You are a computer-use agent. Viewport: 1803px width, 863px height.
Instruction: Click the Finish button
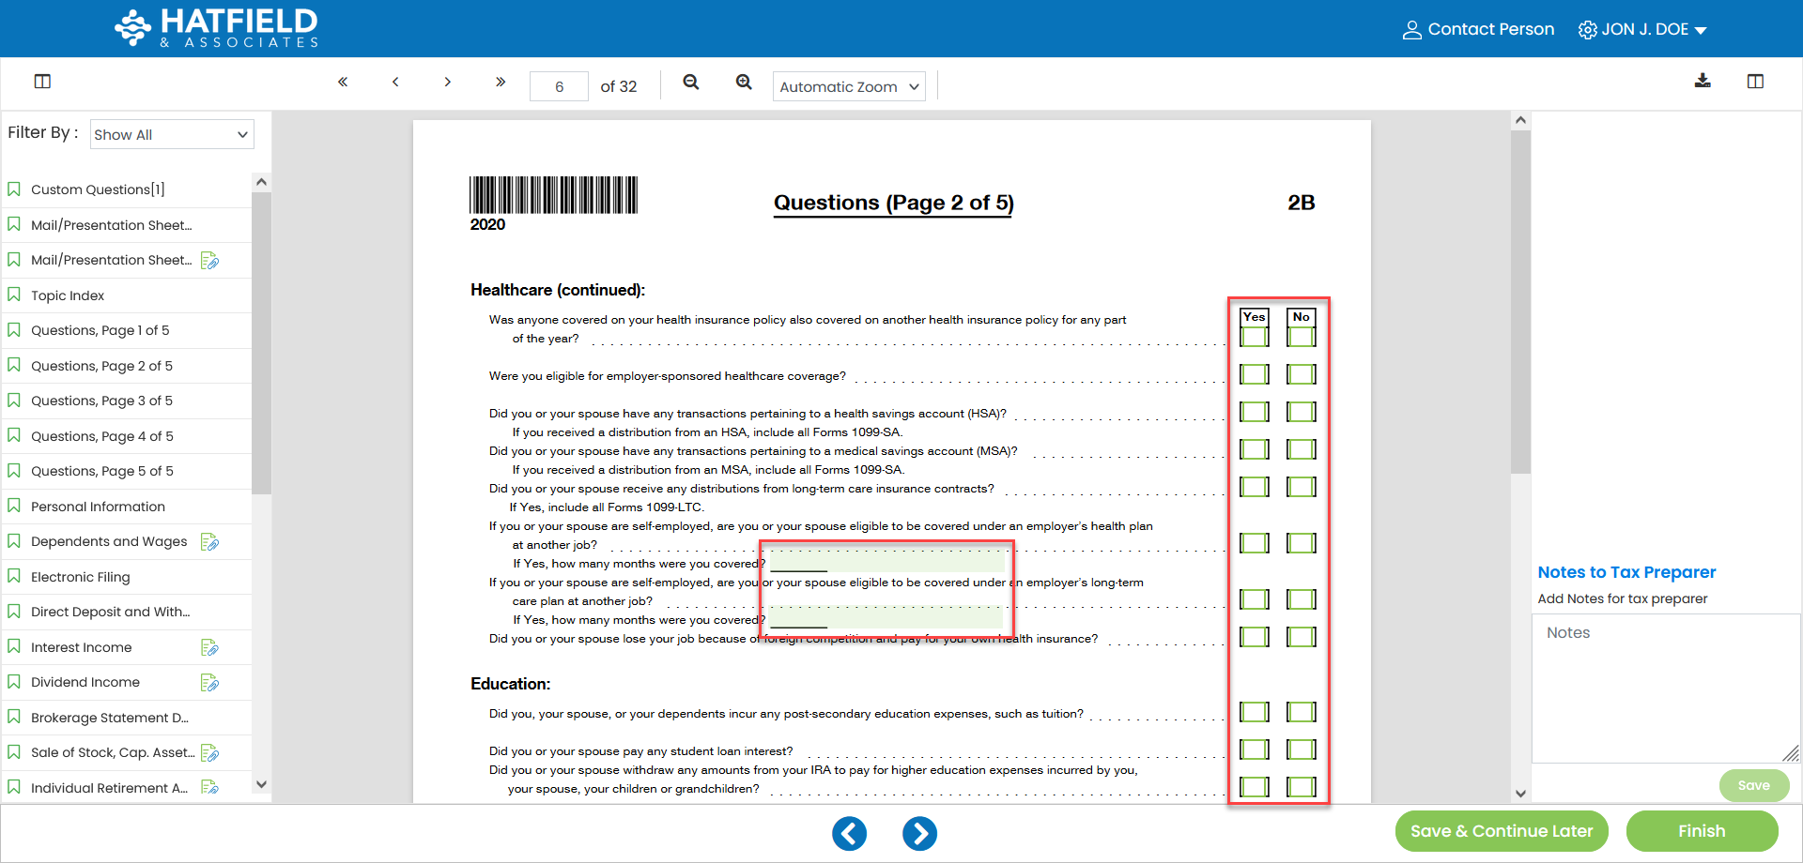point(1701,831)
